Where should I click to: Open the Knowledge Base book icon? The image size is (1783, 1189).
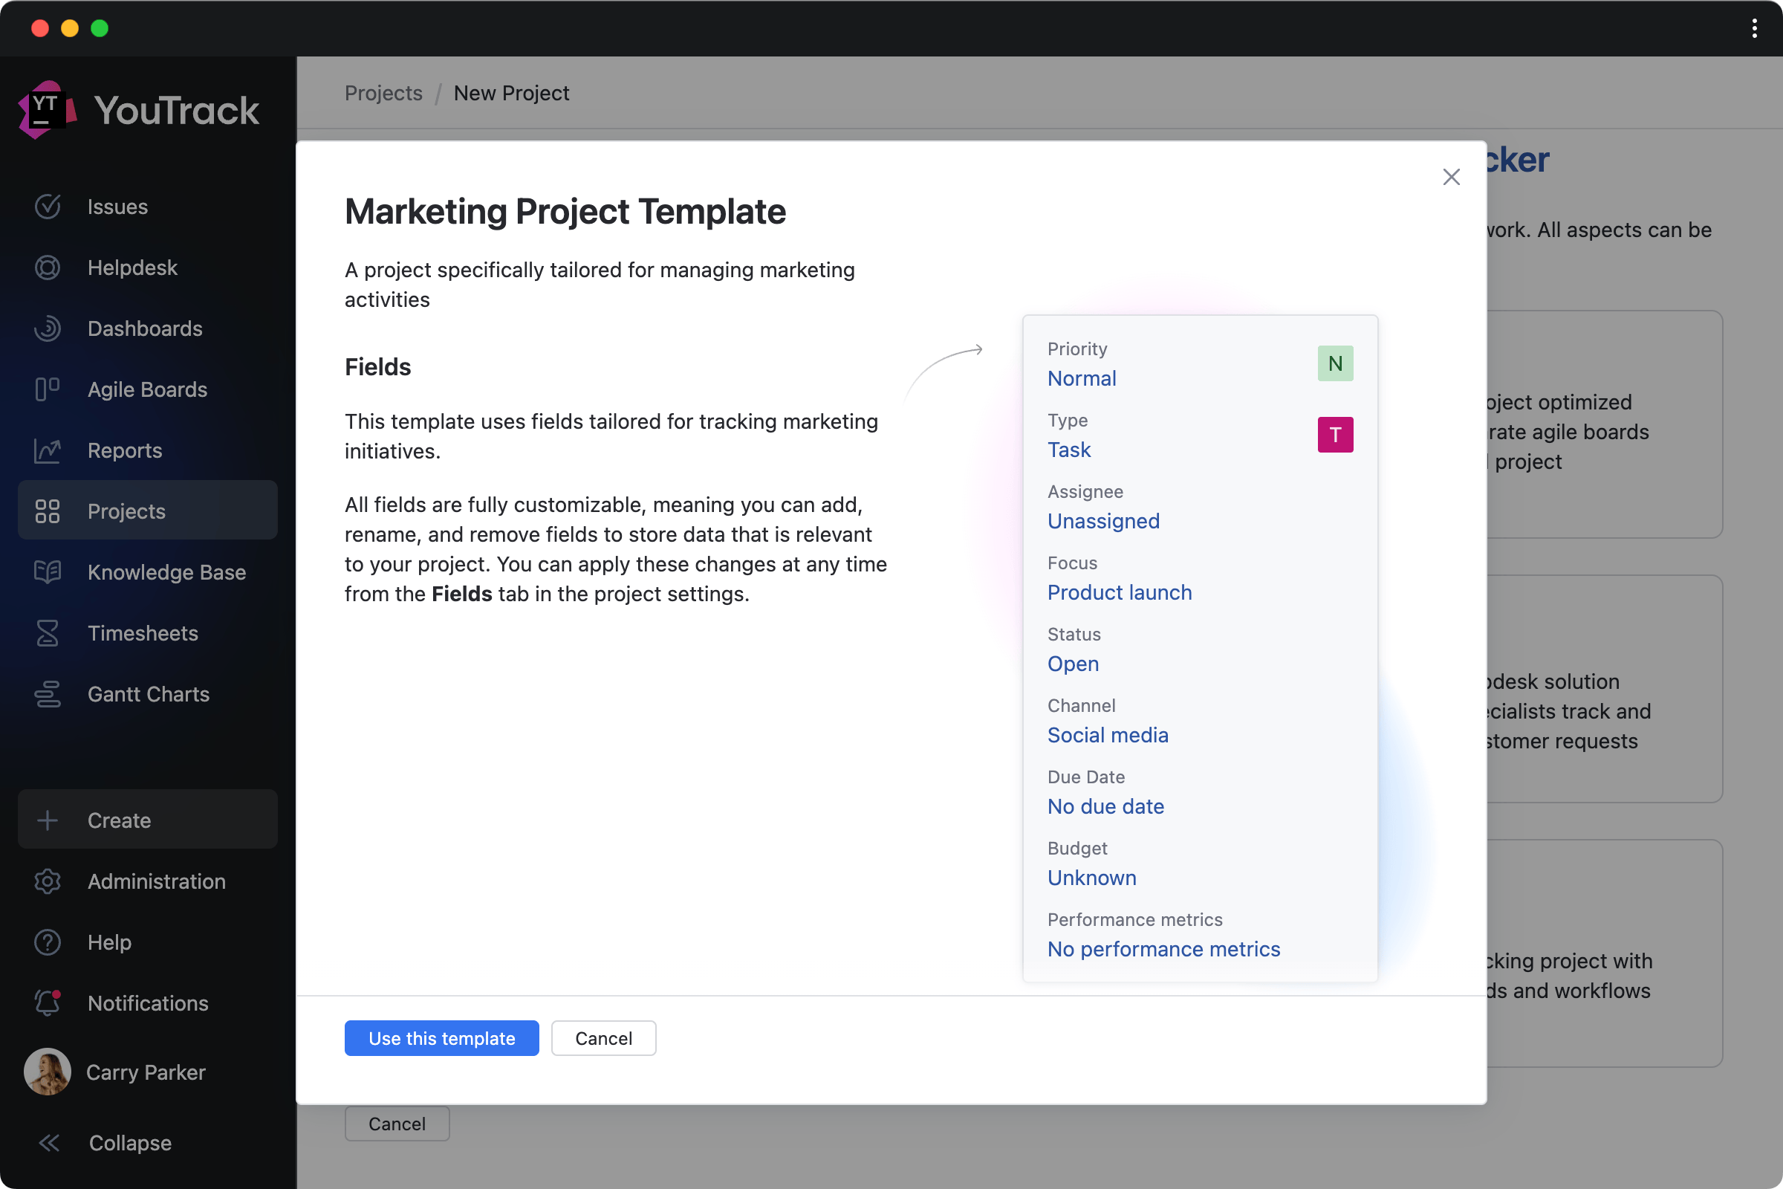(47, 571)
